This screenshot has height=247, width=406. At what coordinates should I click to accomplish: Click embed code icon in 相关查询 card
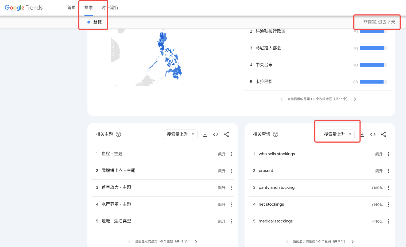click(373, 134)
